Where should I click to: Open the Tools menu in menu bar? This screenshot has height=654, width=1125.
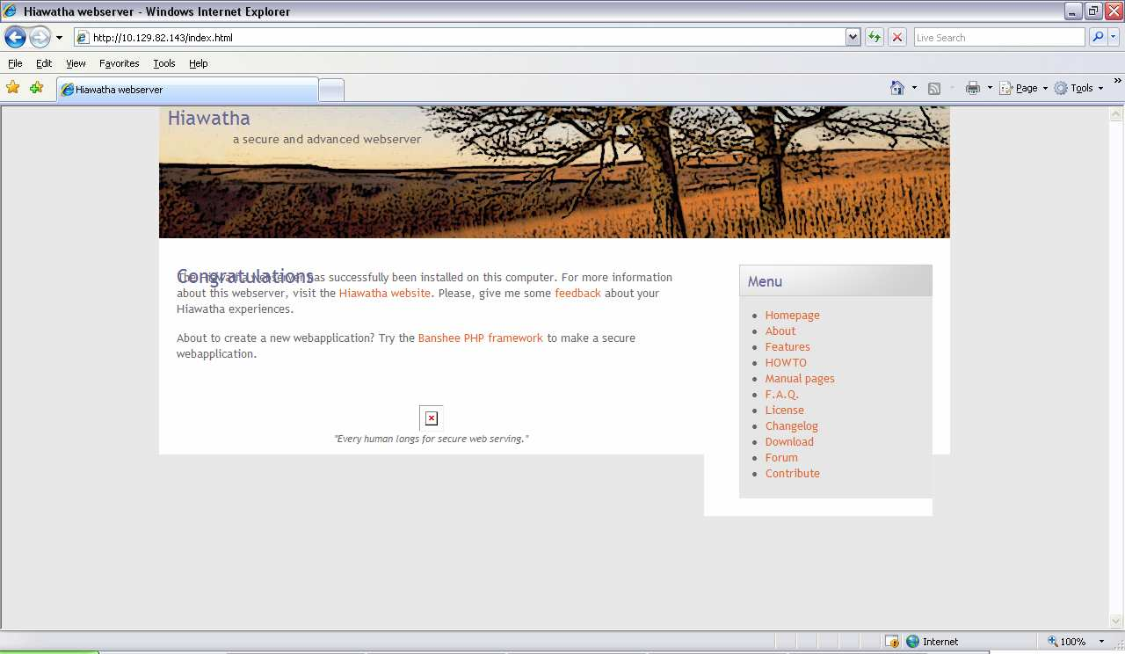pyautogui.click(x=163, y=63)
